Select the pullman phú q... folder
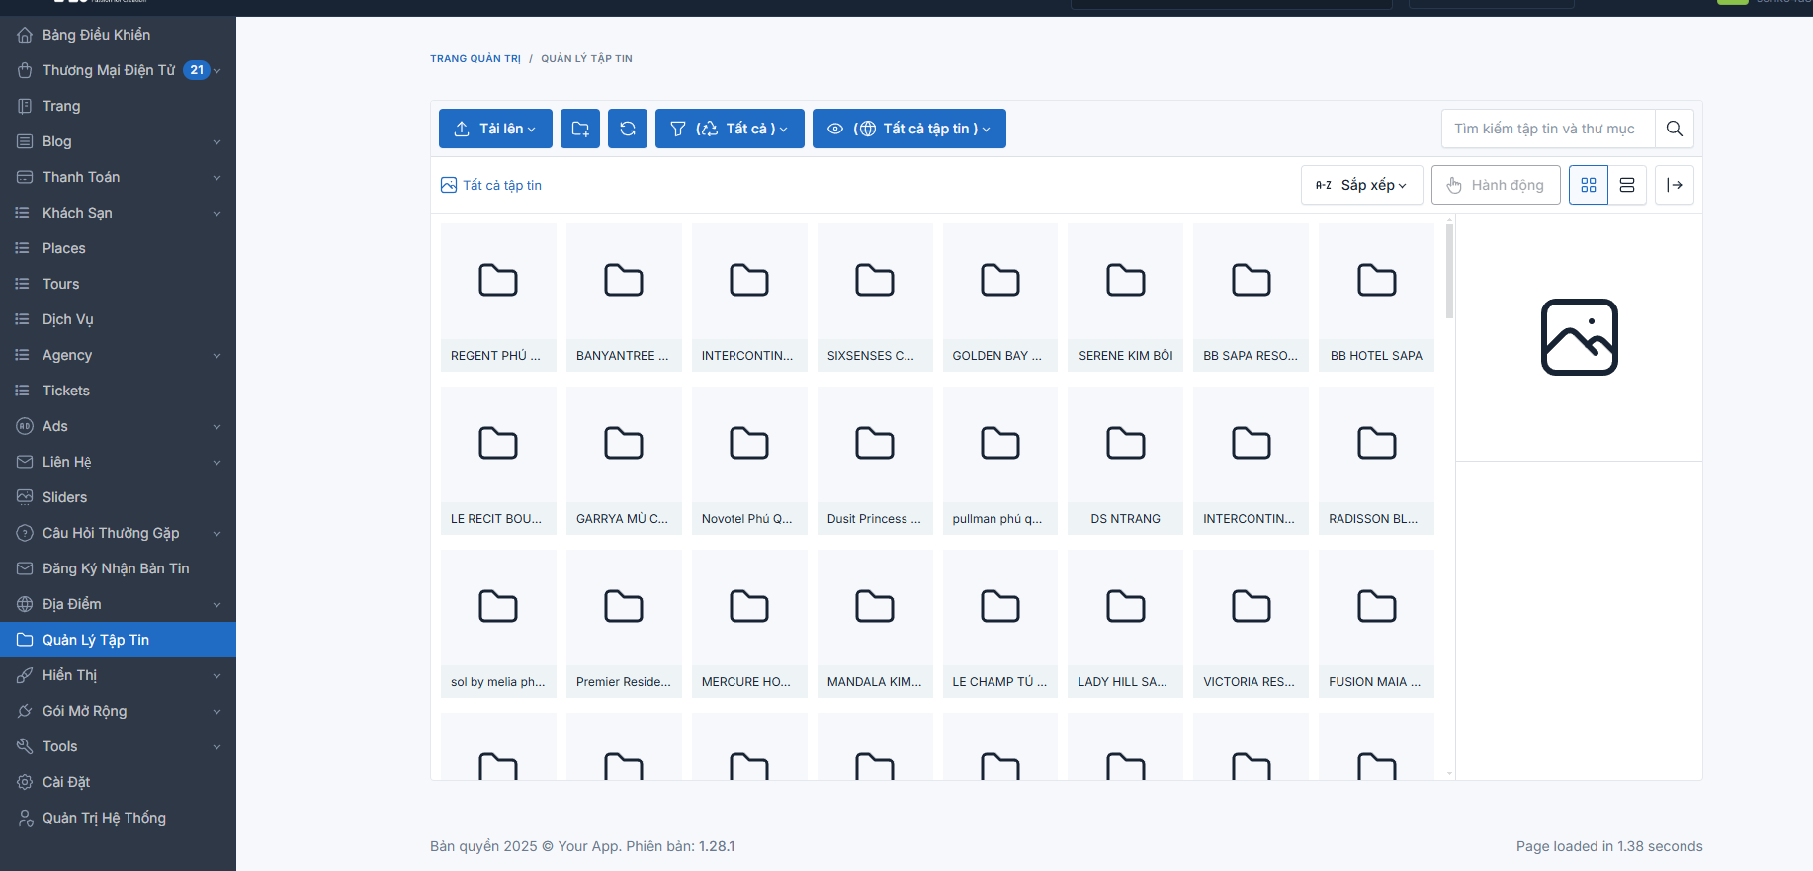This screenshot has height=871, width=1813. click(1000, 461)
